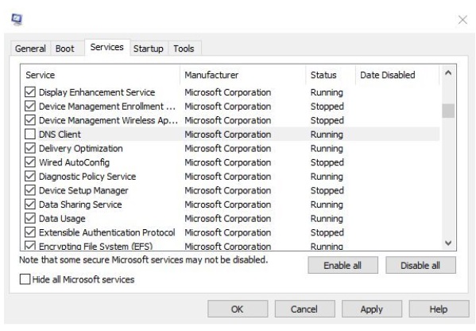Open the Startup tab
The image size is (476, 331).
click(148, 49)
